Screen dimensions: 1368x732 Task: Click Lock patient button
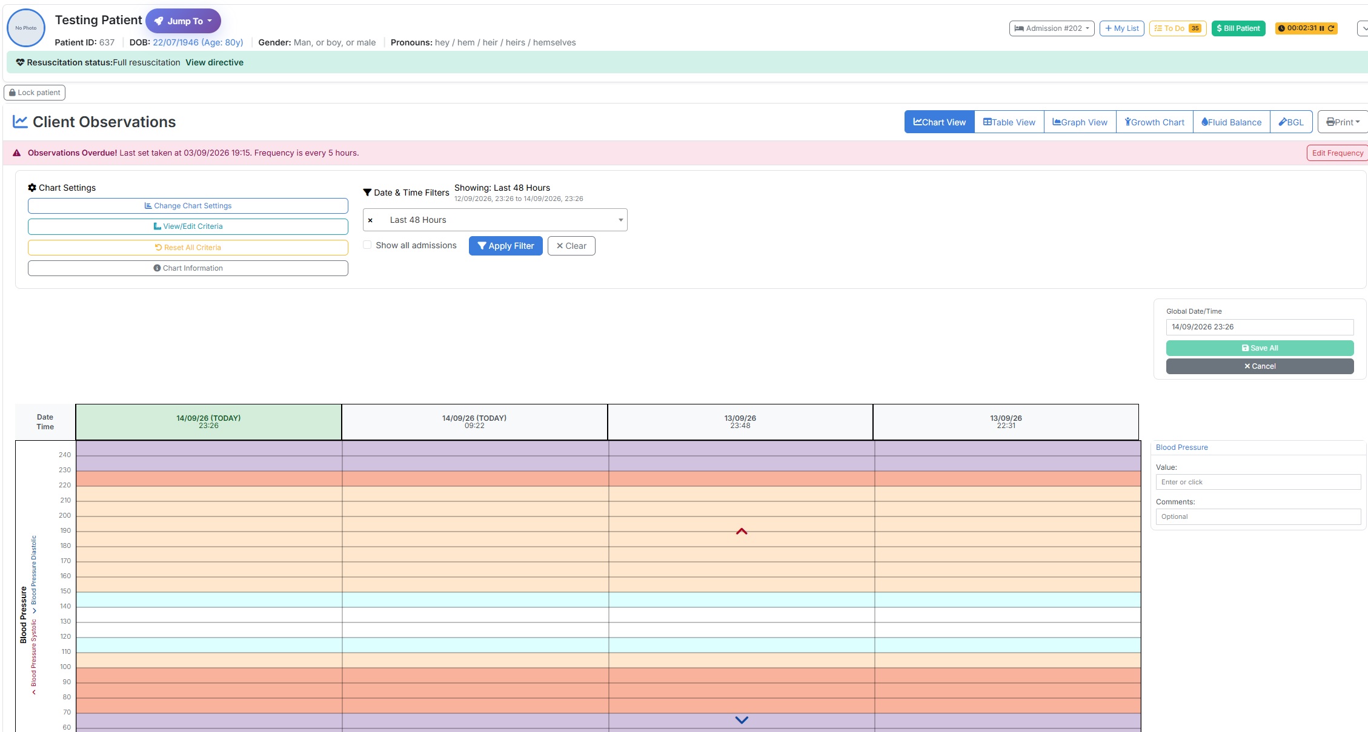(x=35, y=93)
